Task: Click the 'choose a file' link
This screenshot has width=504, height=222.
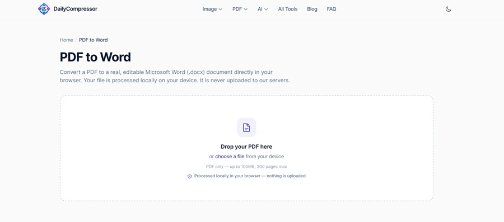Action: click(230, 157)
